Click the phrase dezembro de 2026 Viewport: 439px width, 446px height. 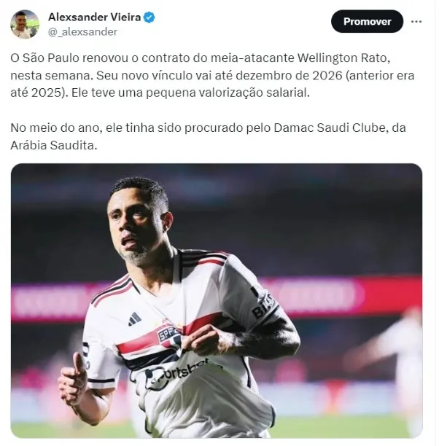289,76
